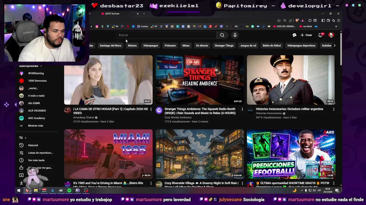Image resolution: width=366 pixels, height=205 pixels.
Task: Expand hidden bookmarks double chevron
Action: coord(336,26)
